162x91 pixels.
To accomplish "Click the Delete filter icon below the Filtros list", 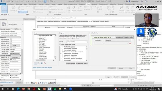I will pos(45,63).
